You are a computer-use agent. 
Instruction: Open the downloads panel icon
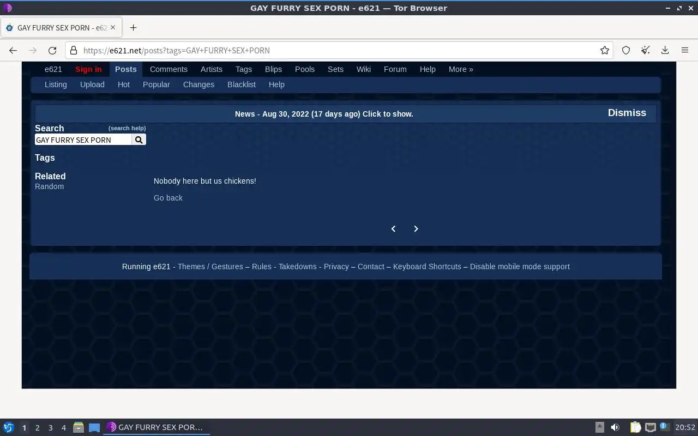pos(665,50)
